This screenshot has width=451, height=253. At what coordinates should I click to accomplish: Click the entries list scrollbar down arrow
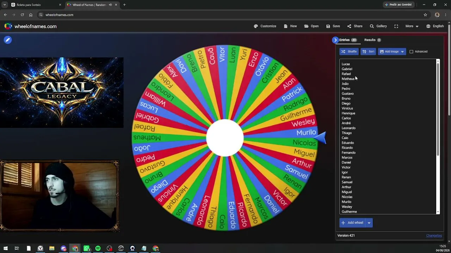(438, 212)
